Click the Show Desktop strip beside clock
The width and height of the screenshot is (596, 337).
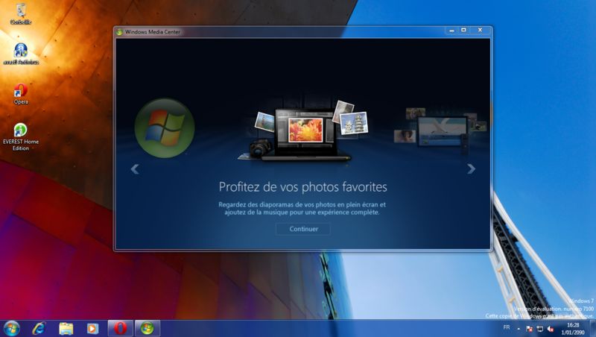coord(593,328)
